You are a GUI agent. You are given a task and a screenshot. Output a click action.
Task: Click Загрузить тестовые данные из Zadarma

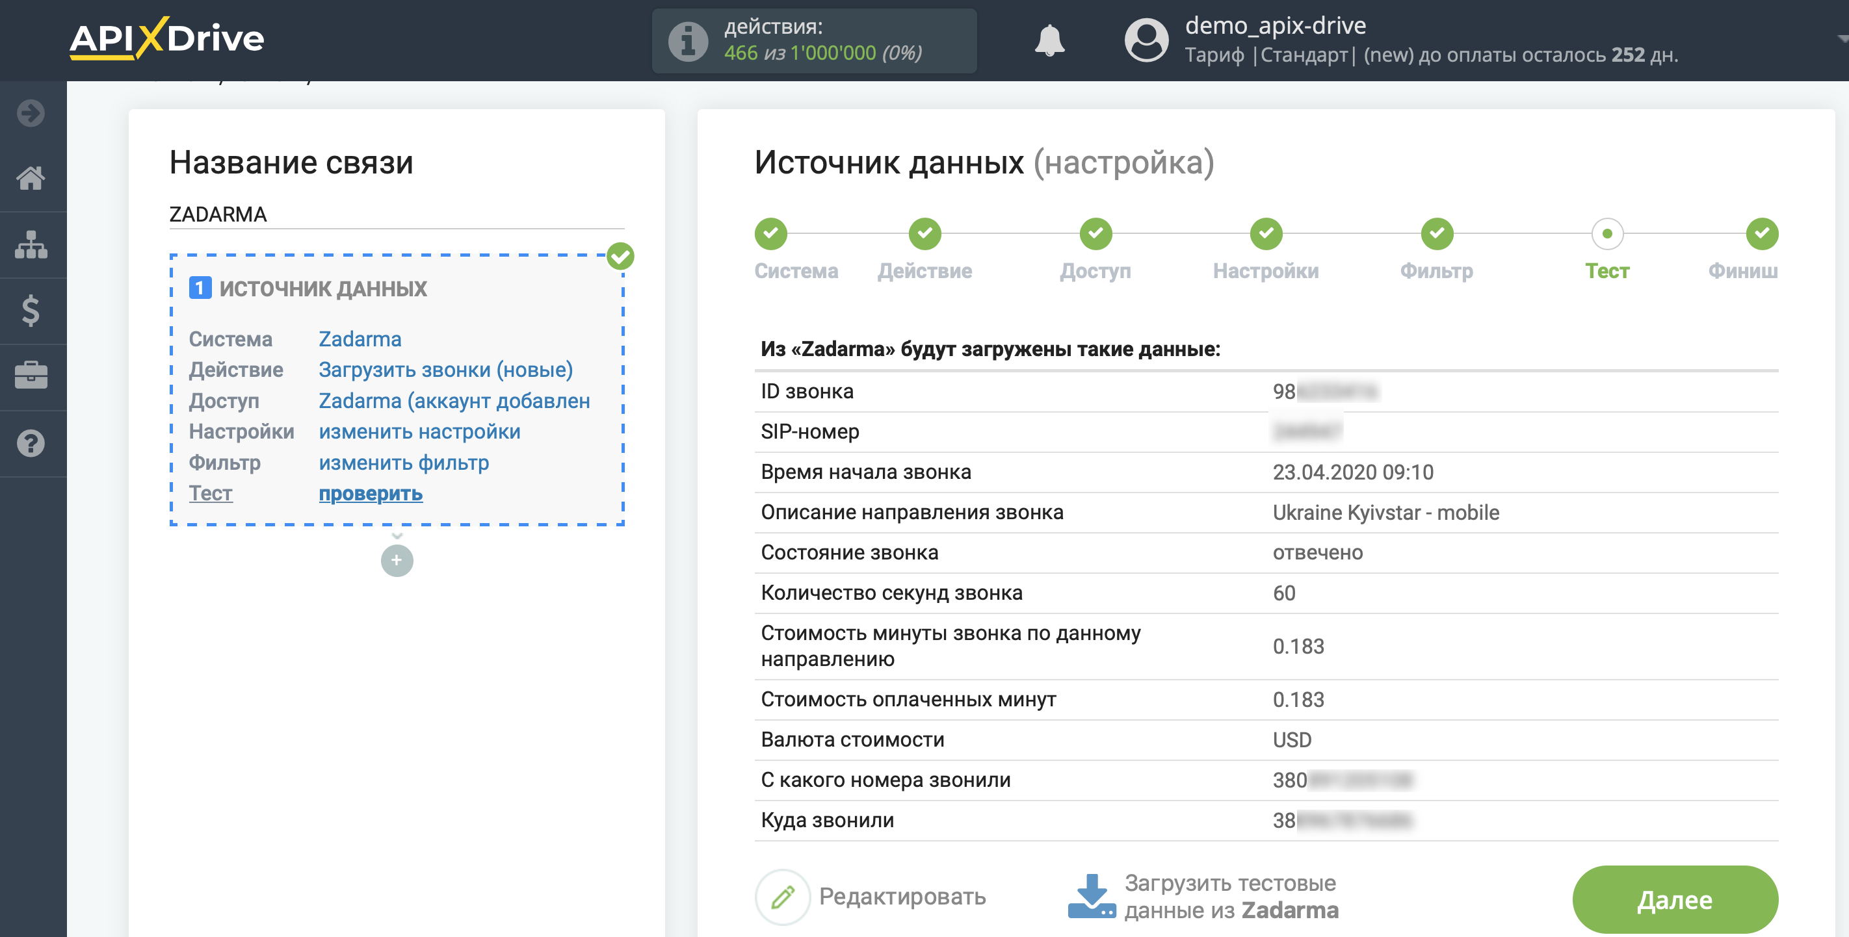(x=1231, y=896)
